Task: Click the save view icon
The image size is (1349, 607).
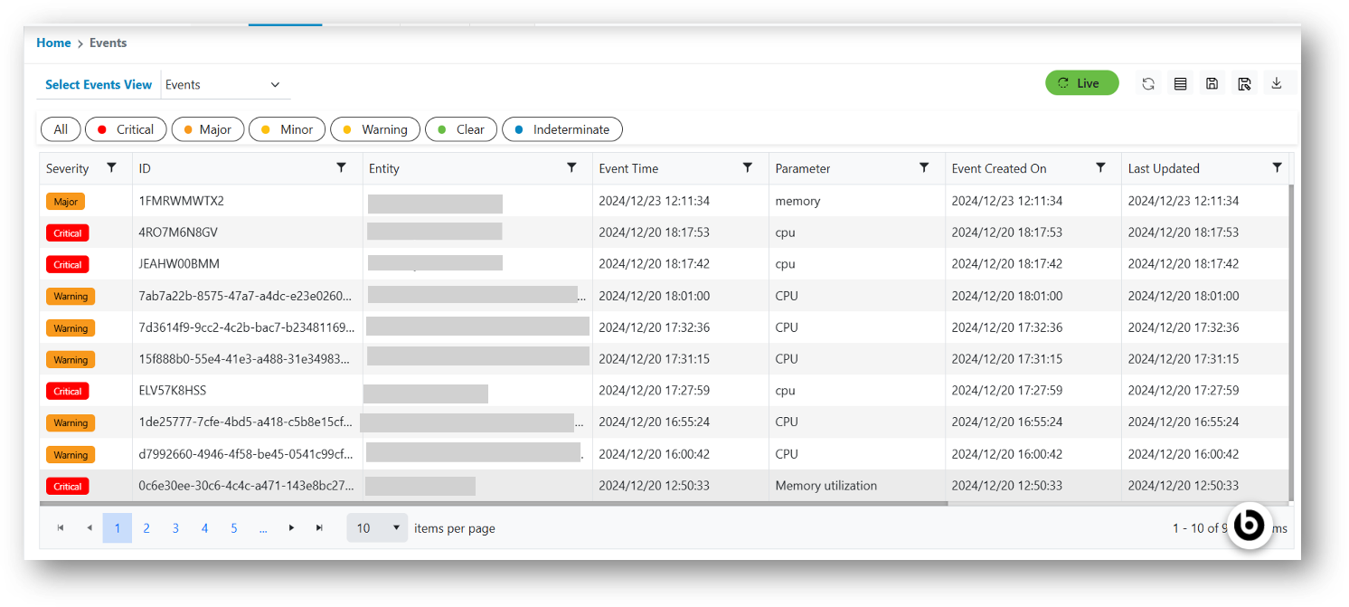Action: (1212, 83)
